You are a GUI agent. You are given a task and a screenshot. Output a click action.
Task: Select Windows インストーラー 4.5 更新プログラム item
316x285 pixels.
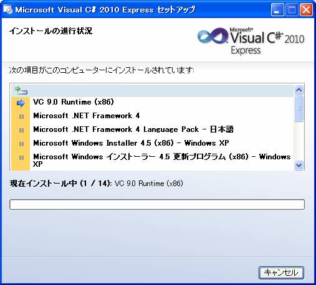[x=161, y=160]
